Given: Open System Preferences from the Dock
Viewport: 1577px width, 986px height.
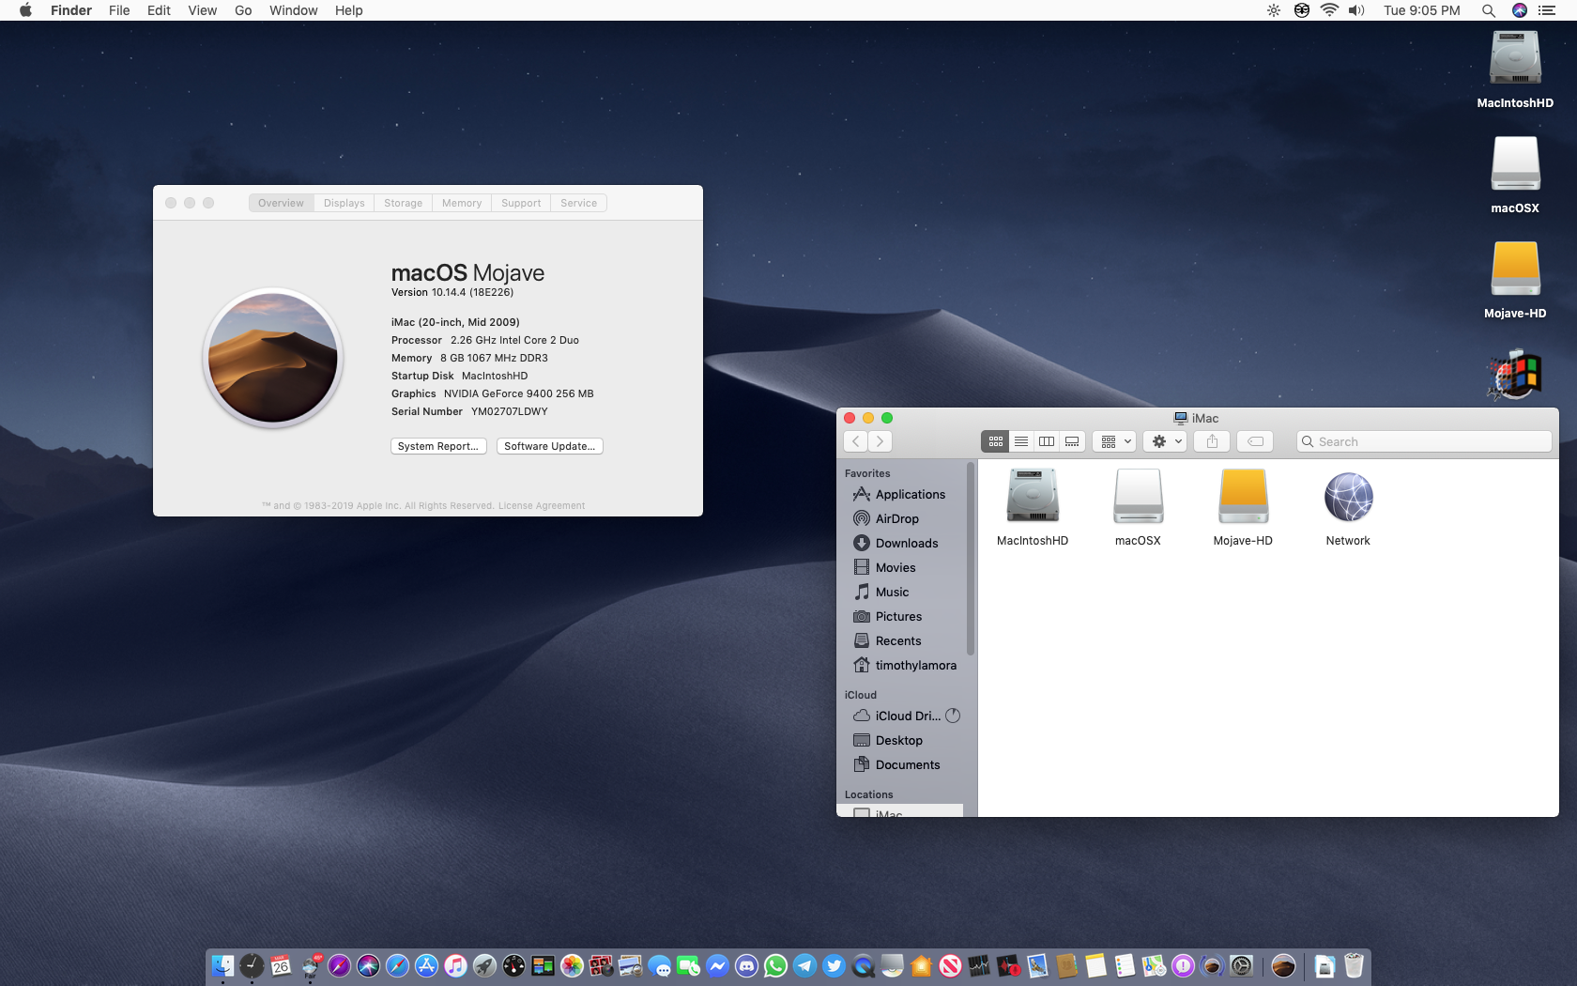Looking at the screenshot, I should coord(1241,965).
